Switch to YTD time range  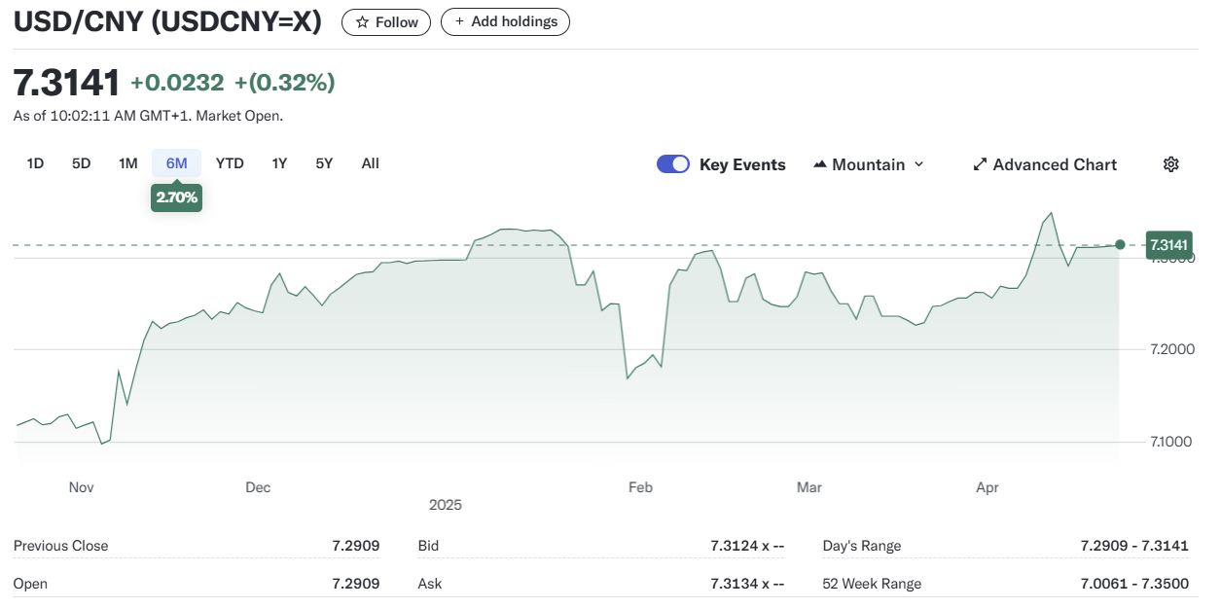pyautogui.click(x=230, y=163)
